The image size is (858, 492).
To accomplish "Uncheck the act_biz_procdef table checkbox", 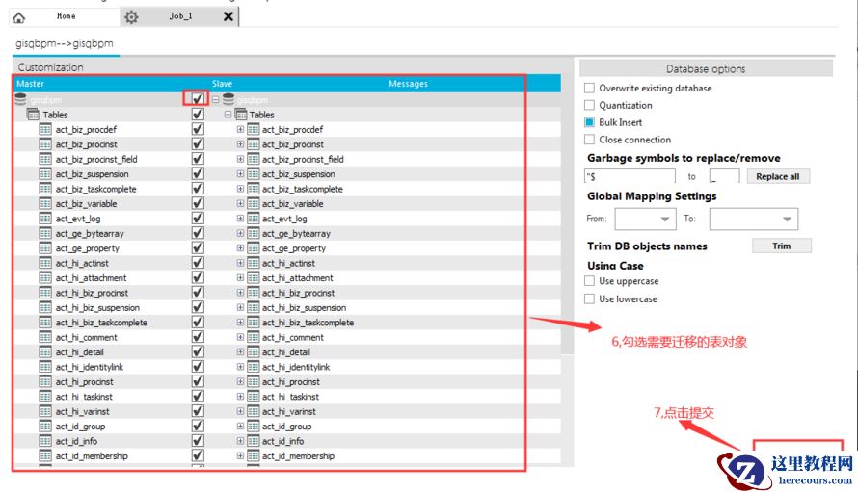I will tap(198, 129).
